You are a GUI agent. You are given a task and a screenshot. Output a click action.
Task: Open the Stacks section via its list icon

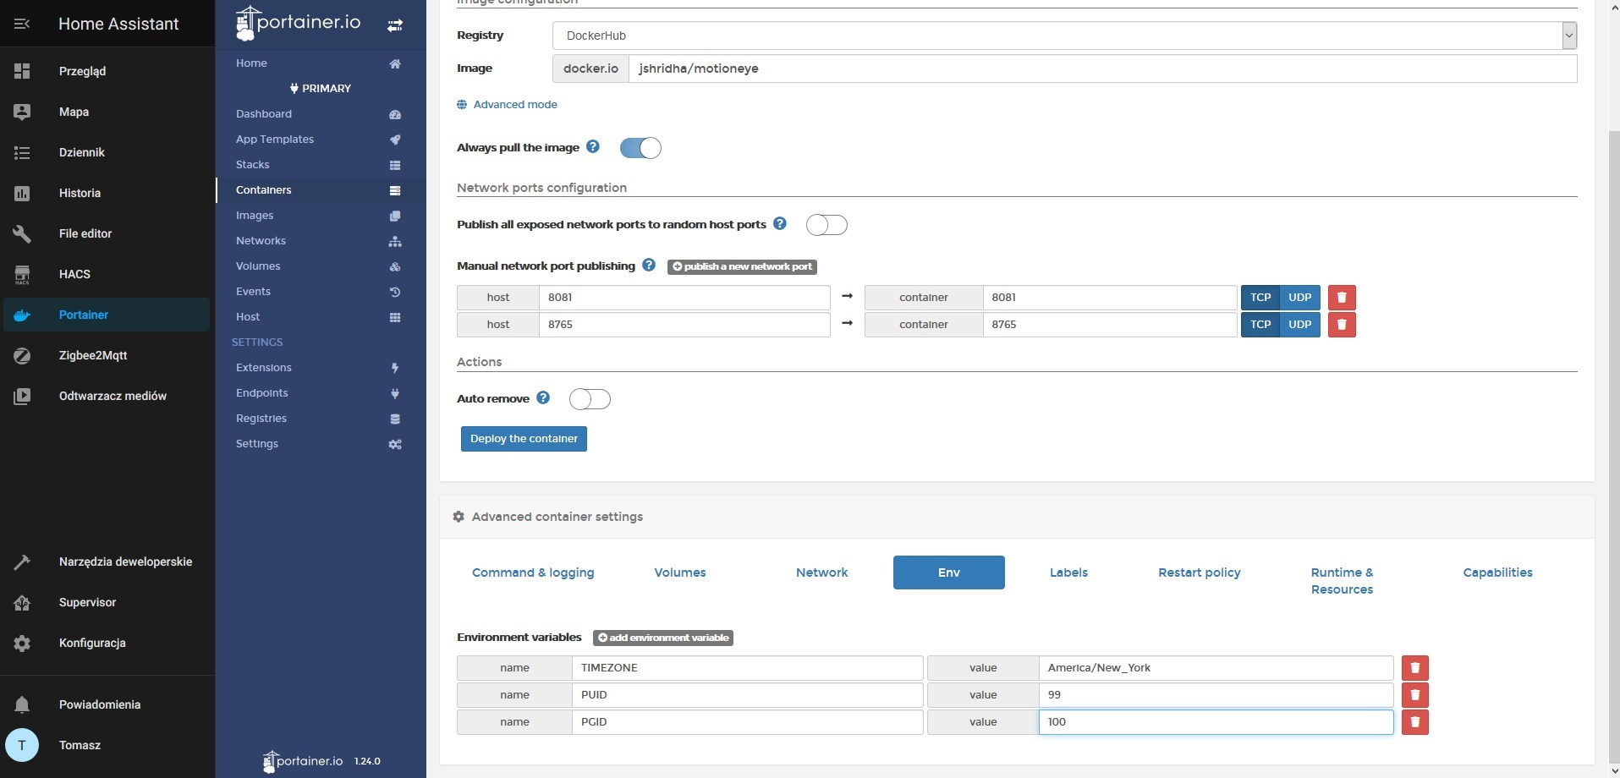(394, 165)
